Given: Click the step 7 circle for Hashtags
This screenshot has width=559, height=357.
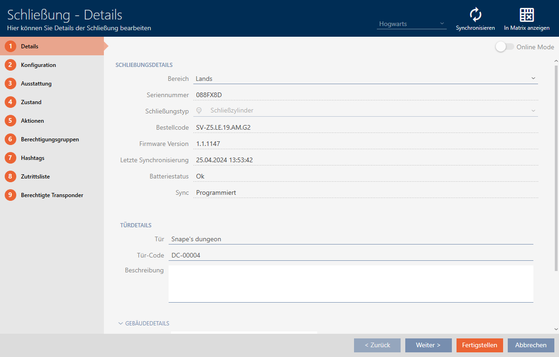Looking at the screenshot, I should pos(10,158).
